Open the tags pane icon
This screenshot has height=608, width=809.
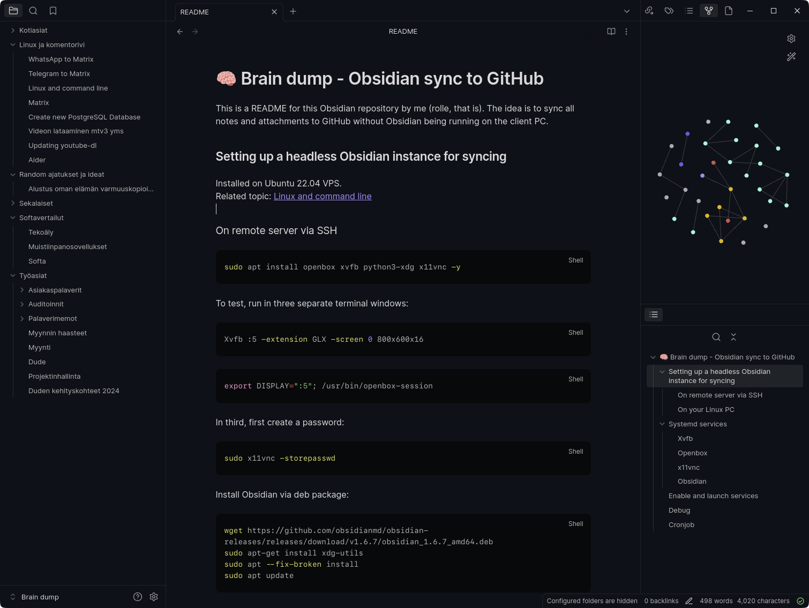(x=669, y=11)
